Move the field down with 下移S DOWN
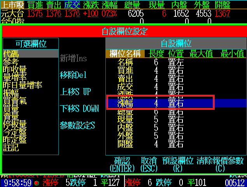The width and height of the screenshot is (247, 187). [79, 109]
